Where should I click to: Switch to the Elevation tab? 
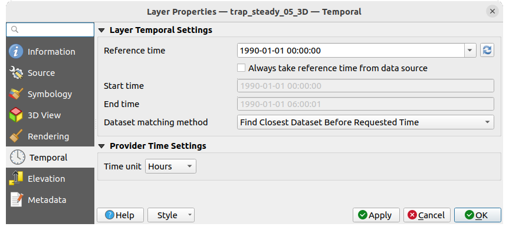click(x=50, y=179)
